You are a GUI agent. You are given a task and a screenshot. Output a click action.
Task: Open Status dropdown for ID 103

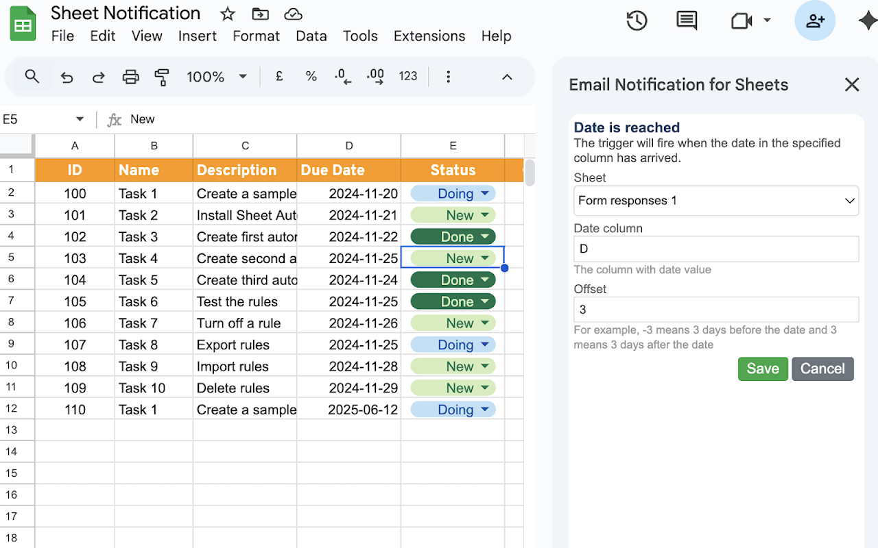pyautogui.click(x=485, y=258)
